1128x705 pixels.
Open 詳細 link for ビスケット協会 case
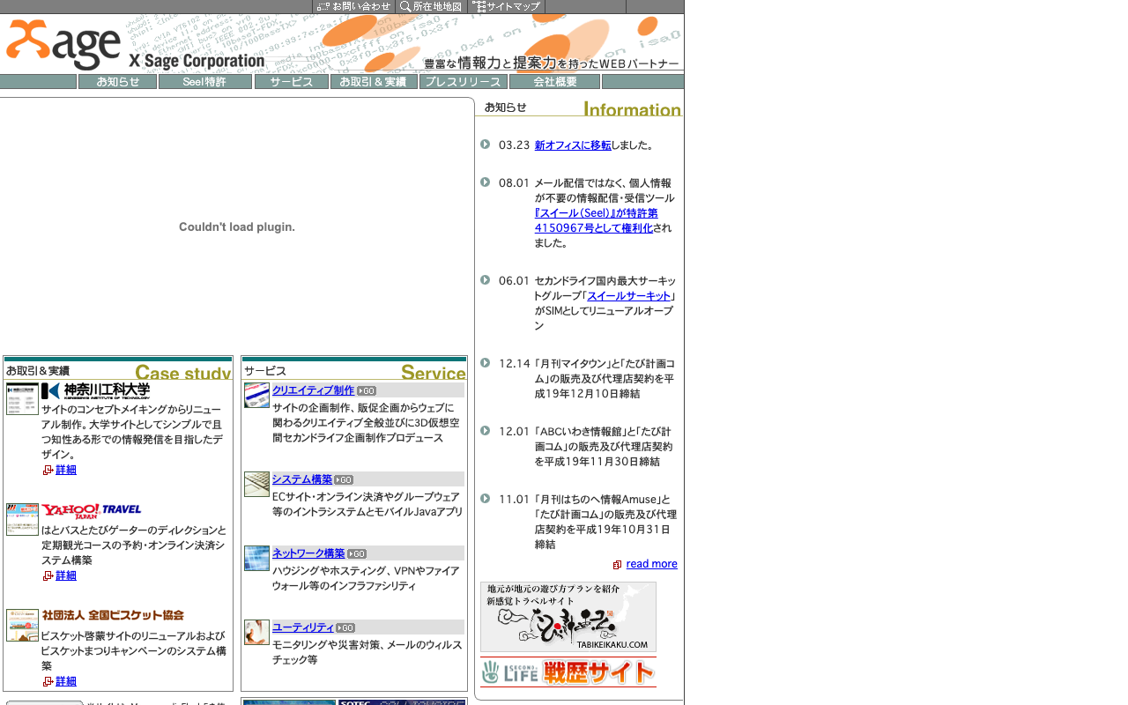(66, 681)
